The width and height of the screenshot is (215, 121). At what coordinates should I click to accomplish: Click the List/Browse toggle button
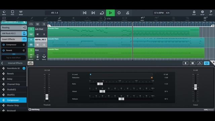pyautogui.click(x=31, y=63)
